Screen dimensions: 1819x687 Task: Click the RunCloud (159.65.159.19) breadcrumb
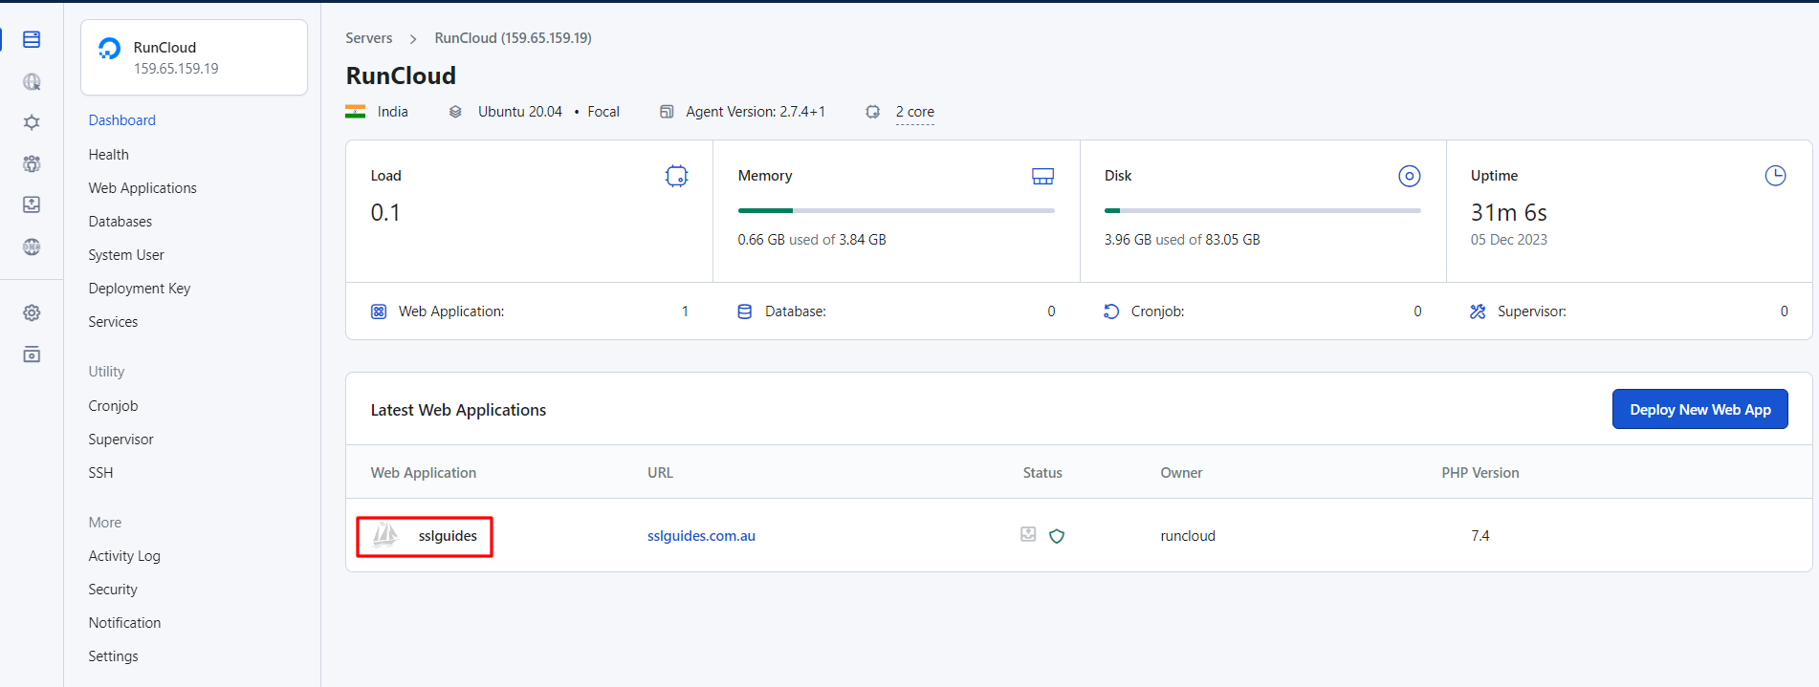(513, 38)
